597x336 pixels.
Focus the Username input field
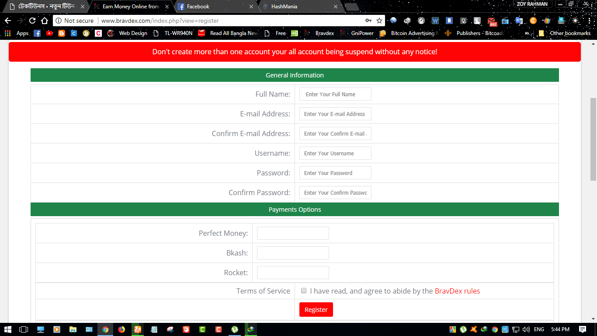point(335,153)
